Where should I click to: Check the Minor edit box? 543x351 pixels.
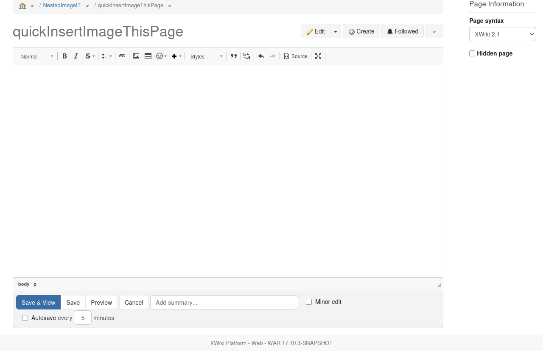(309, 302)
